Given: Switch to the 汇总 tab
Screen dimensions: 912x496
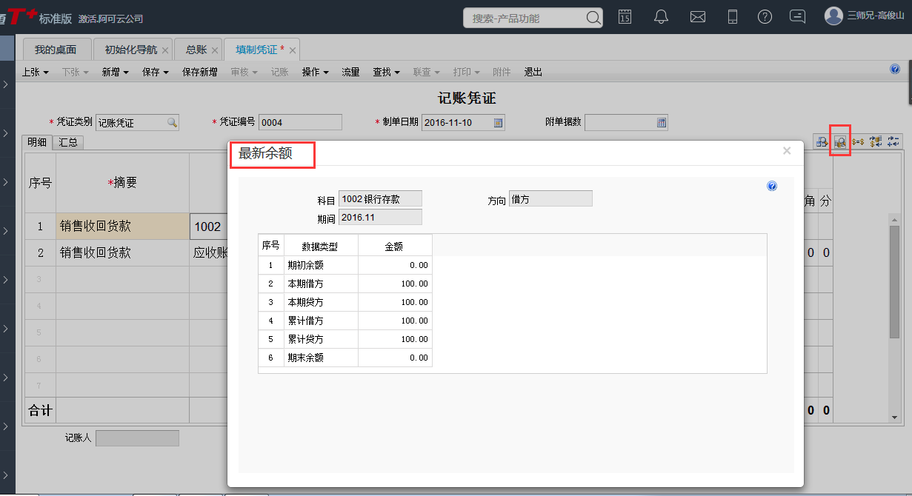Looking at the screenshot, I should 68,142.
